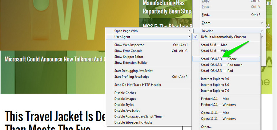Open the 'Open Page With' submenu

pos(148,31)
